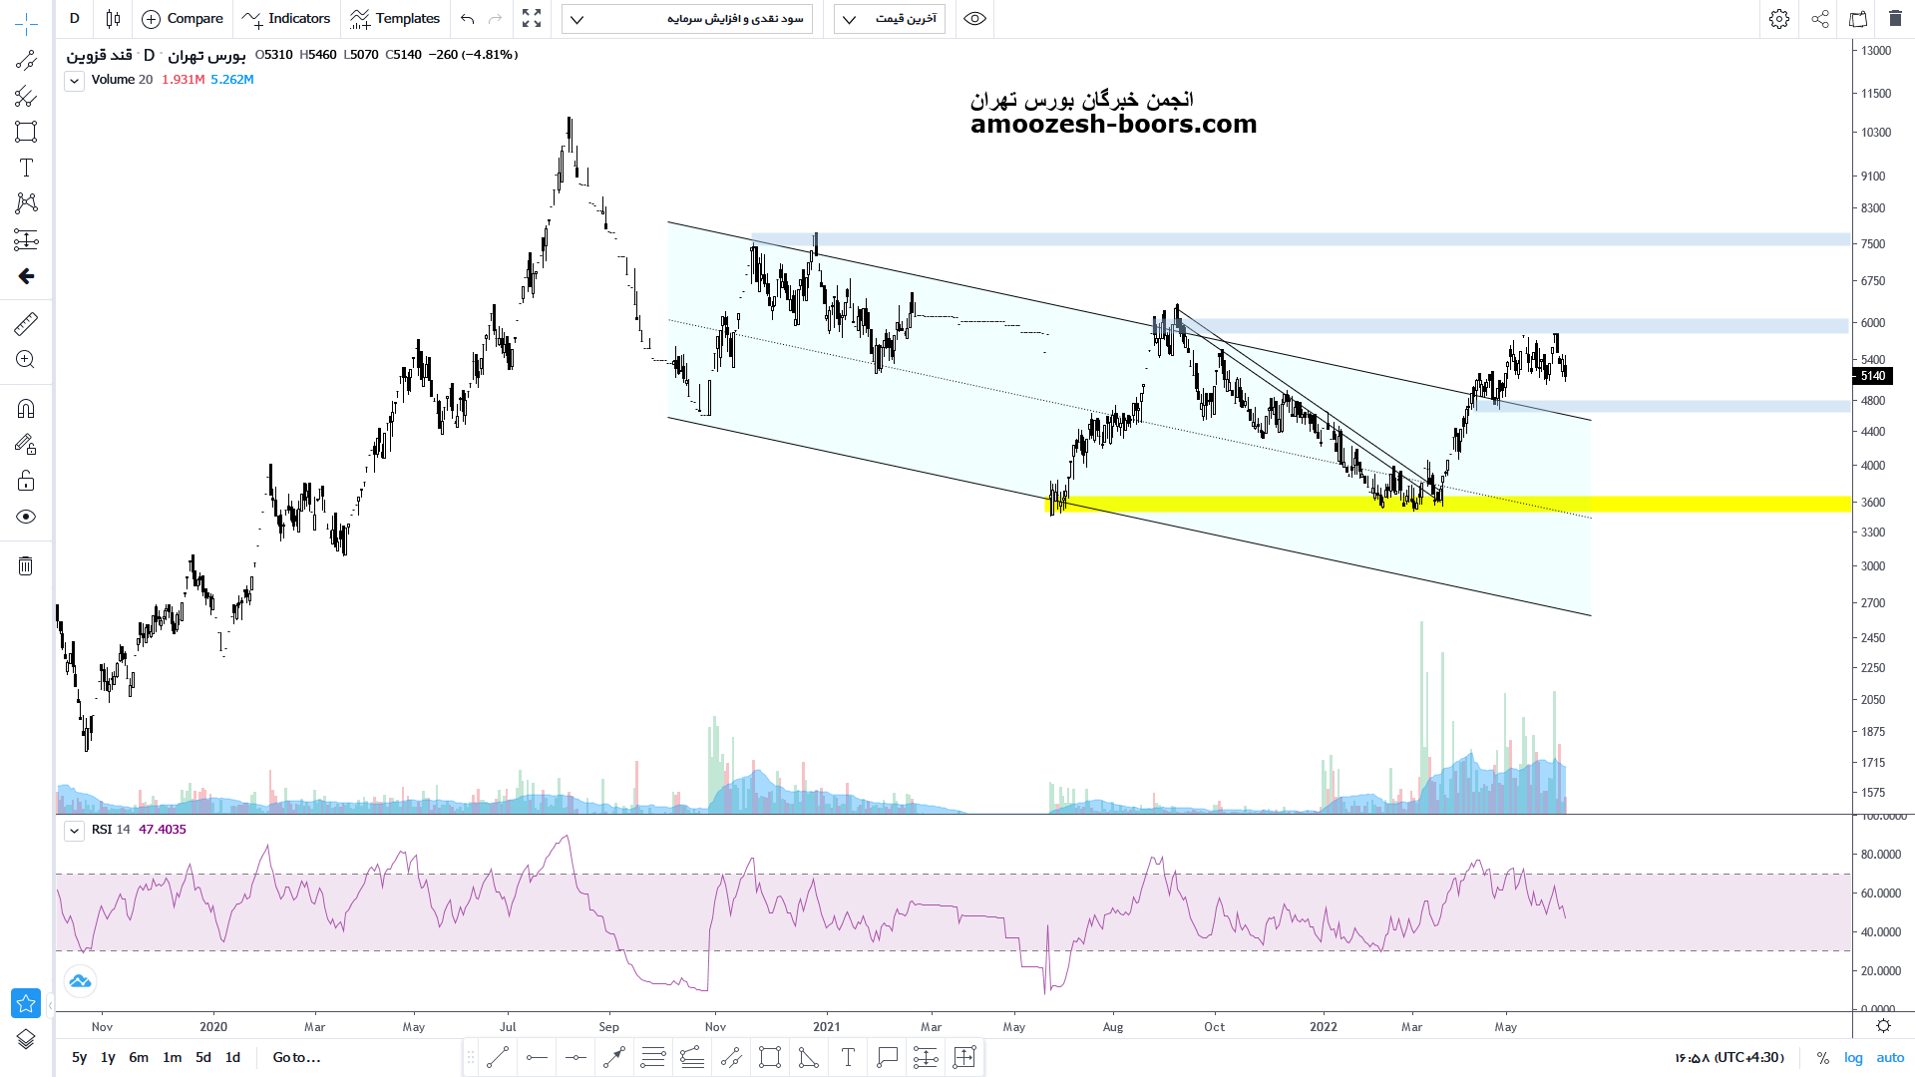Click the trash remove drawings icon
Image resolution: width=1915 pixels, height=1077 pixels.
pos(26,566)
